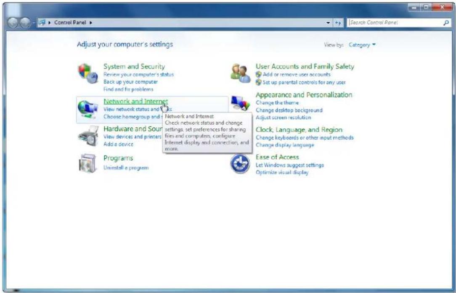The image size is (456, 293).
Task: Open Hardware and Sound category
Action: [x=133, y=129]
